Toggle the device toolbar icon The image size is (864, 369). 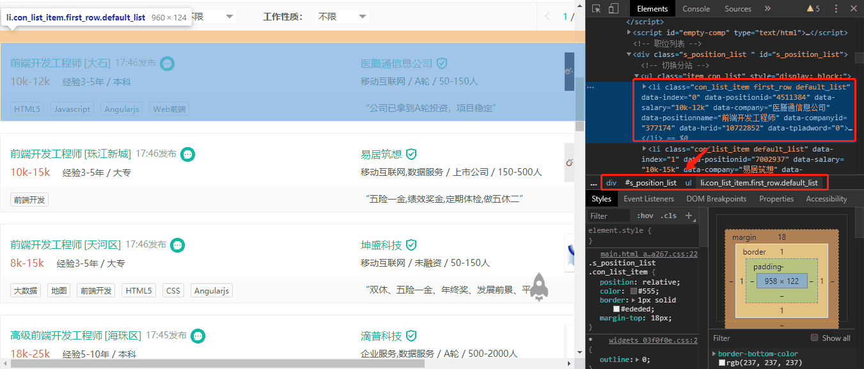click(613, 9)
